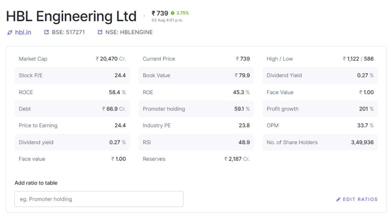Screen dimensions: 391x220
Task: Click the High / Low ratio row
Action: 320,59
